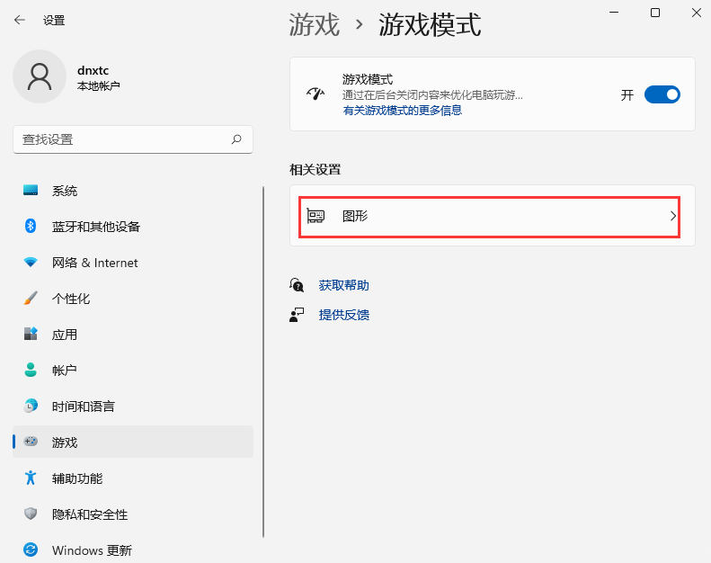Click the 开 toggle status label

tap(627, 94)
